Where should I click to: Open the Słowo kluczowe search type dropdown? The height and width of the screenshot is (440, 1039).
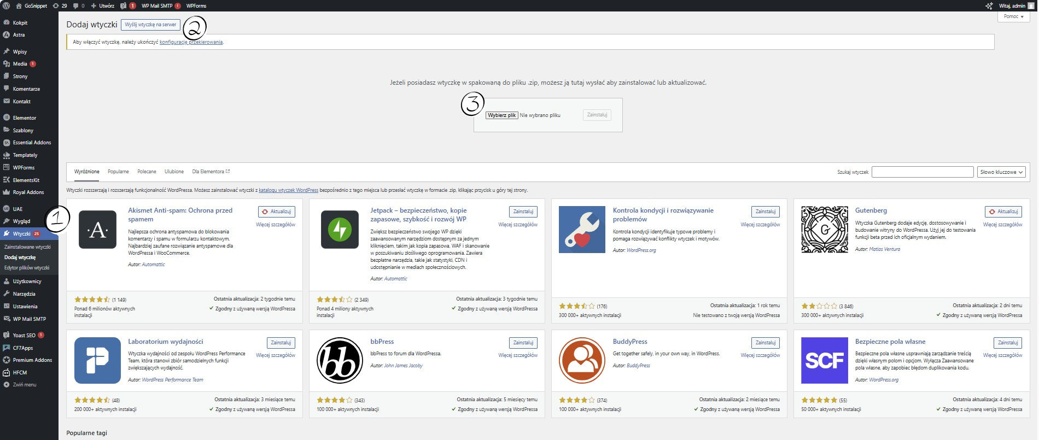tap(1001, 172)
